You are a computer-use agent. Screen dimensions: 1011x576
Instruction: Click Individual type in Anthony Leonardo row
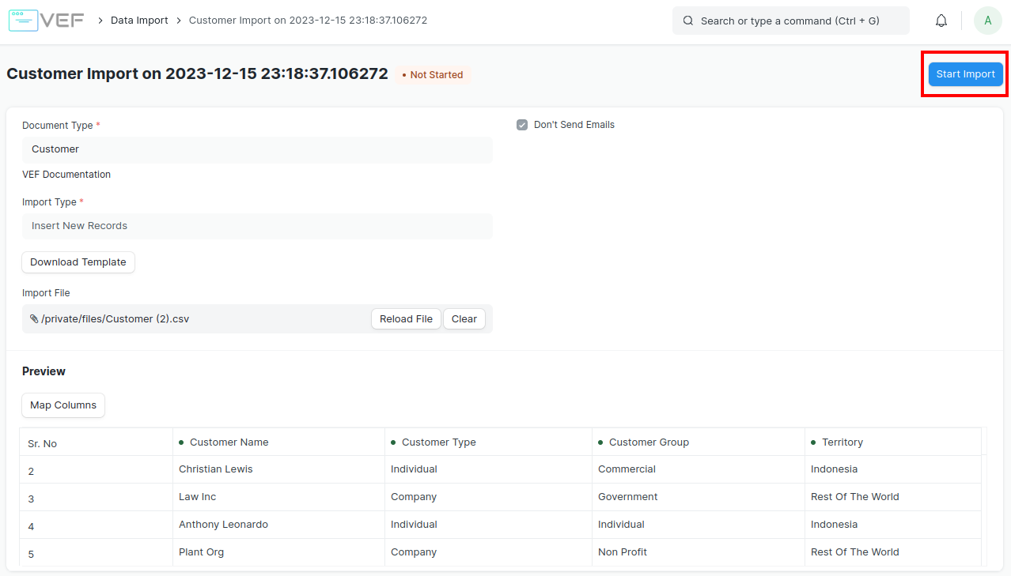click(x=488, y=525)
